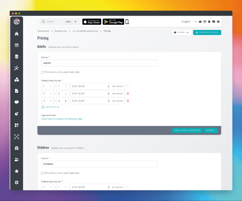The image size is (242, 201).
Task: Click the chat messages icon in top bar
Action: [x=213, y=22]
